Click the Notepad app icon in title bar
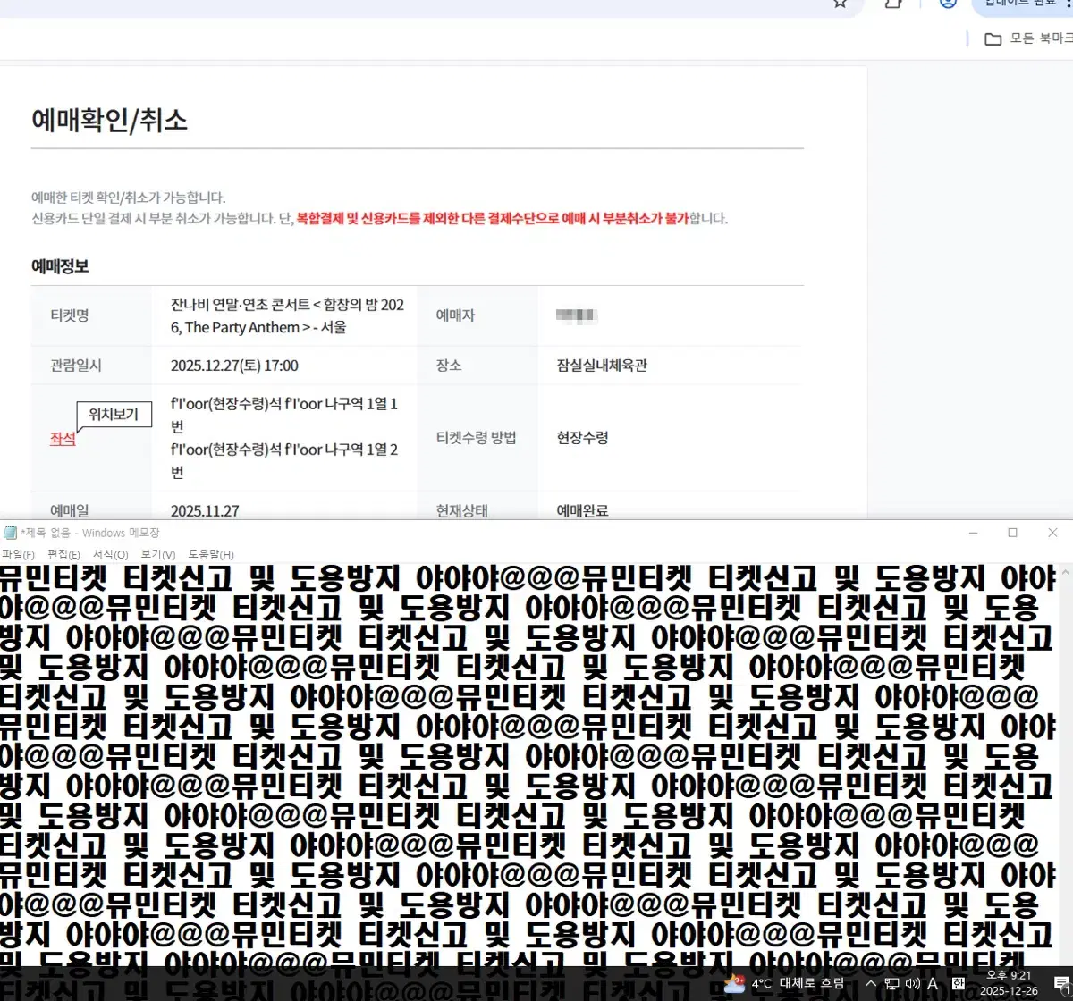 click(x=10, y=533)
